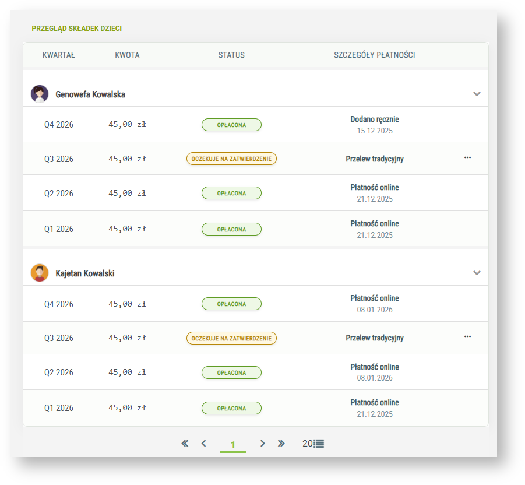
Task: Click the Status column header
Action: pos(231,55)
